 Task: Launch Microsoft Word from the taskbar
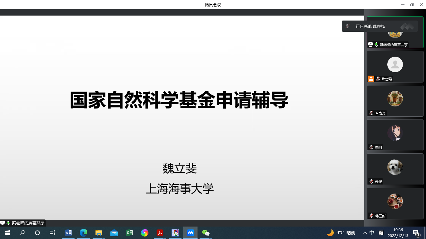(x=68, y=233)
